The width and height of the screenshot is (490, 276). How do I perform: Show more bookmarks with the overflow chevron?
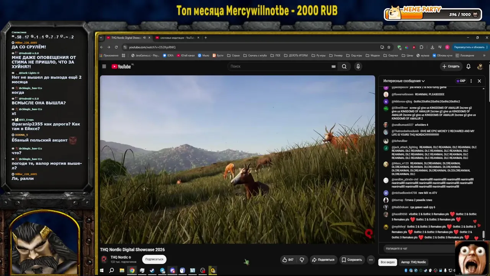pyautogui.click(x=484, y=56)
